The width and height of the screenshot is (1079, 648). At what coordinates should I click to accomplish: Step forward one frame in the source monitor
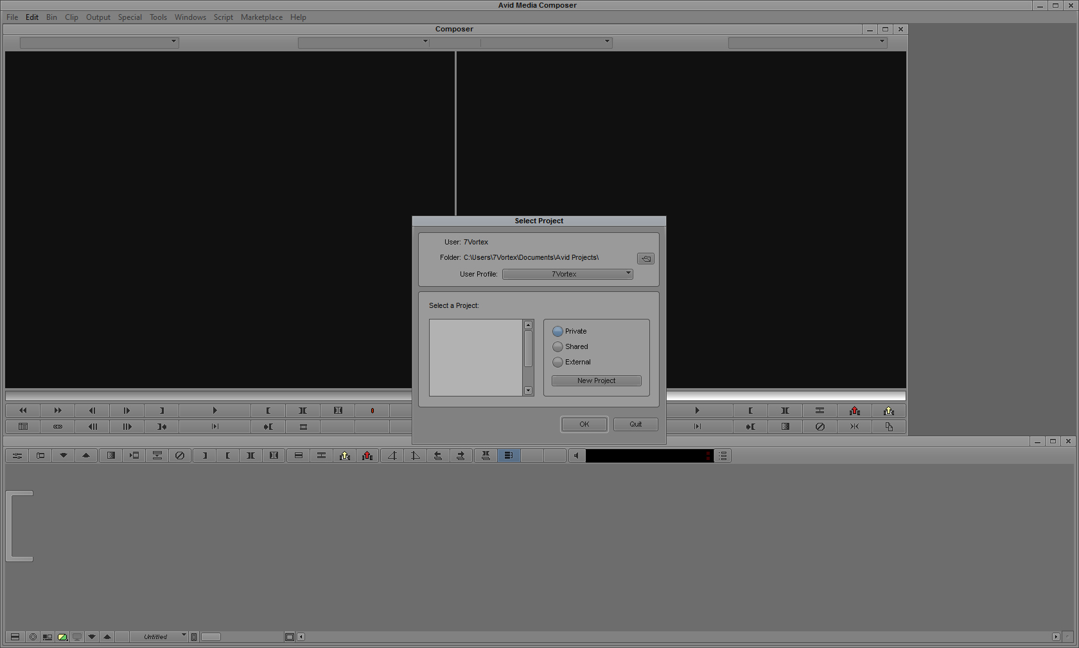pyautogui.click(x=127, y=411)
